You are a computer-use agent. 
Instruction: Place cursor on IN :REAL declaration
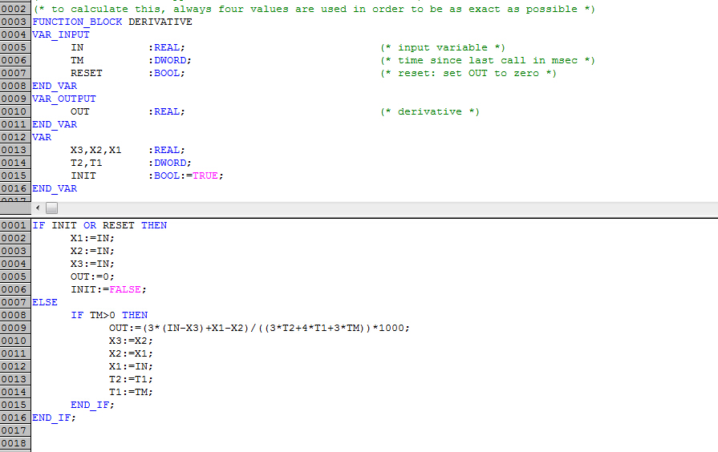[128, 47]
